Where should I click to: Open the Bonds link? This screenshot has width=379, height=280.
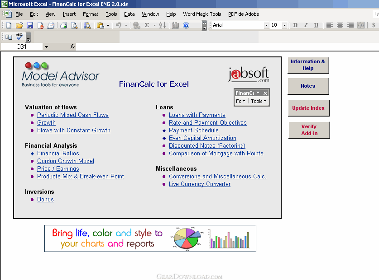(x=45, y=199)
